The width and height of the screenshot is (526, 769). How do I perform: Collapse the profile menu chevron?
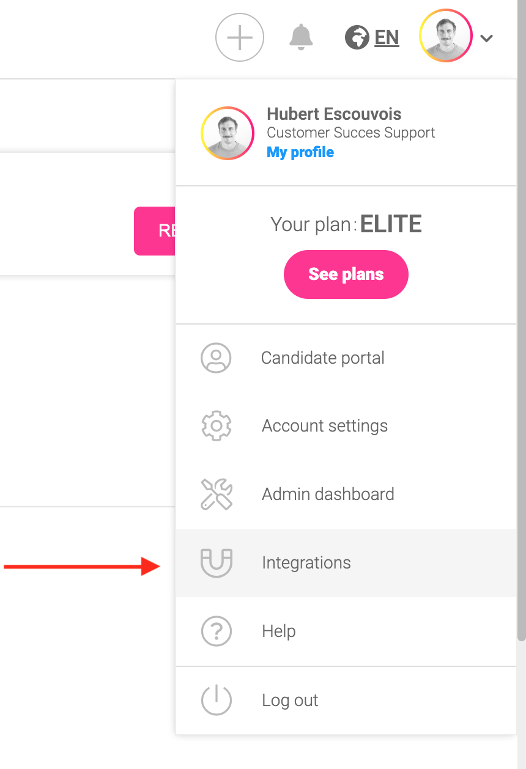pyautogui.click(x=487, y=39)
